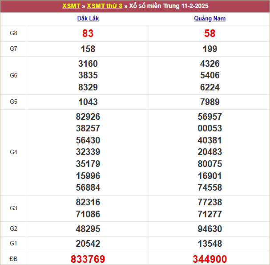Click G2 number 94630
This screenshot has width=270, height=265.
[210, 229]
